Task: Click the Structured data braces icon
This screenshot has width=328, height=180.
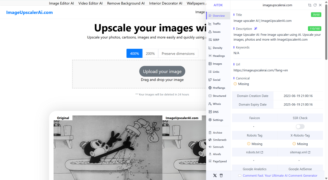Action: 210,96
